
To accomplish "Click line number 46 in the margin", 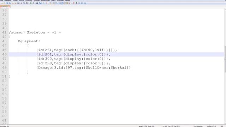I will (4, 54).
